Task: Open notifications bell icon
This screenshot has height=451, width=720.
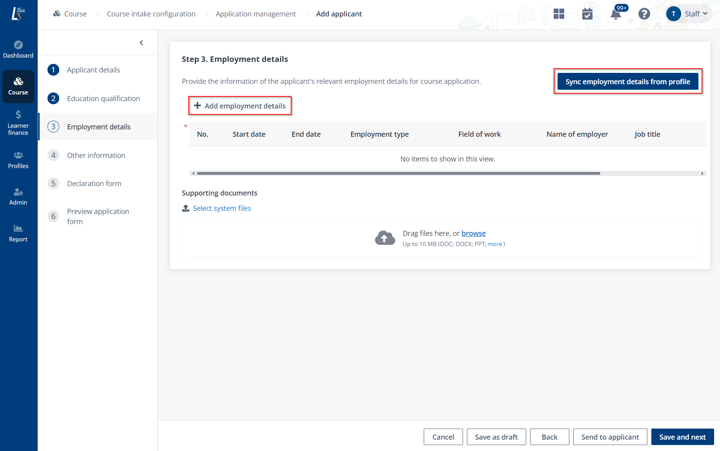Action: tap(616, 14)
